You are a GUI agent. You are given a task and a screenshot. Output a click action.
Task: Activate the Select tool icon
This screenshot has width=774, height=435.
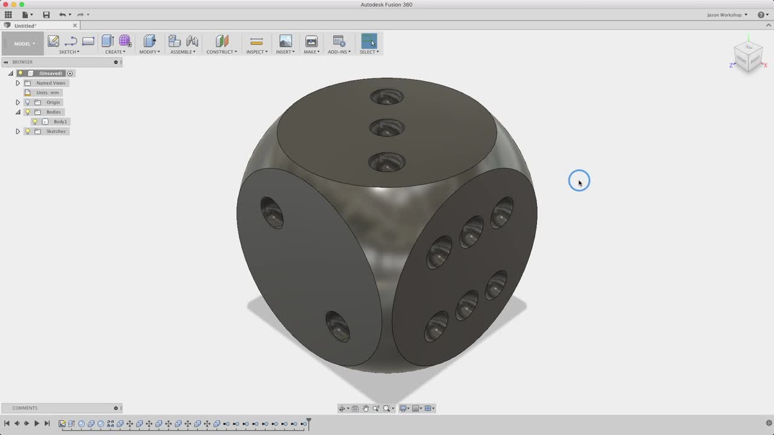coord(369,41)
